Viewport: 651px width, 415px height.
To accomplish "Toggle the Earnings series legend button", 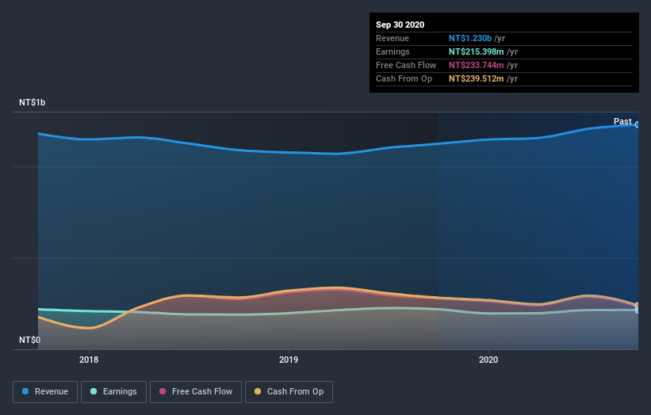I will click(x=113, y=392).
